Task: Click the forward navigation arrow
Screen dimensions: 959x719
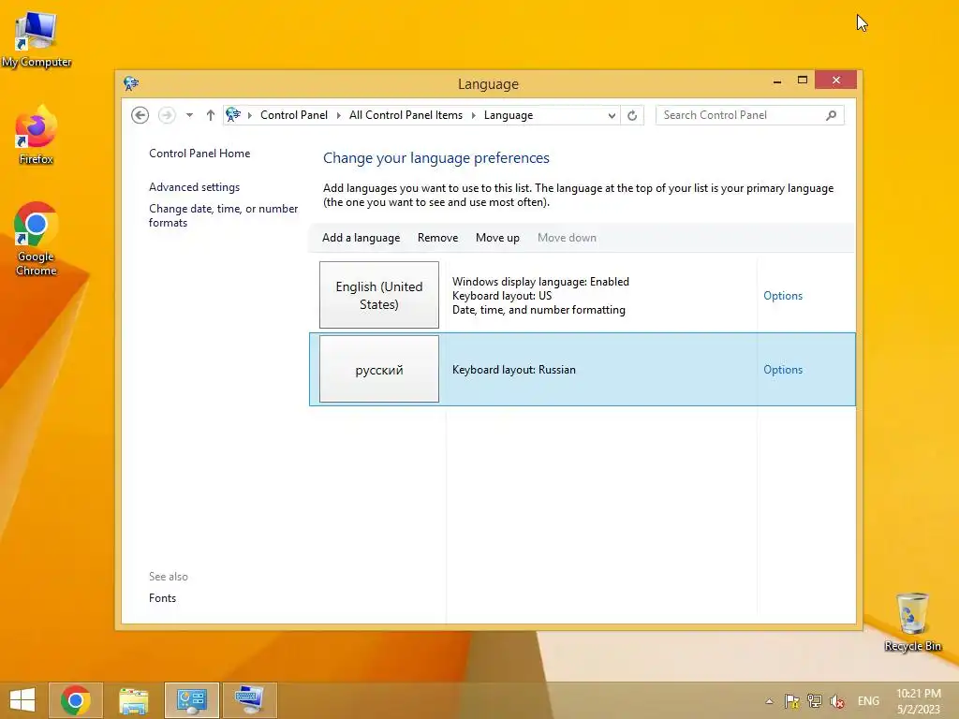Action: click(167, 115)
